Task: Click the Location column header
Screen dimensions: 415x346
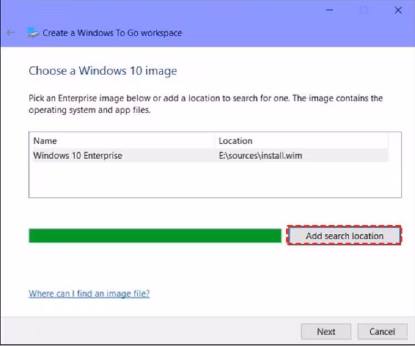Action: click(302, 141)
